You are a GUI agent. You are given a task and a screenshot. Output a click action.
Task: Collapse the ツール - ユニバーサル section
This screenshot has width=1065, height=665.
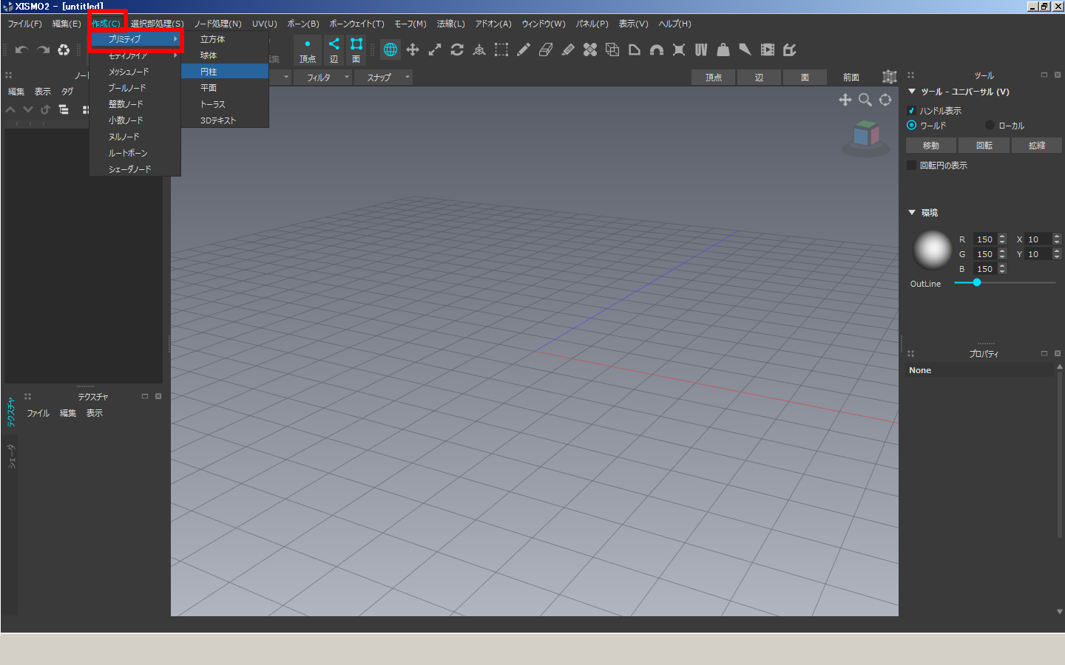(912, 92)
